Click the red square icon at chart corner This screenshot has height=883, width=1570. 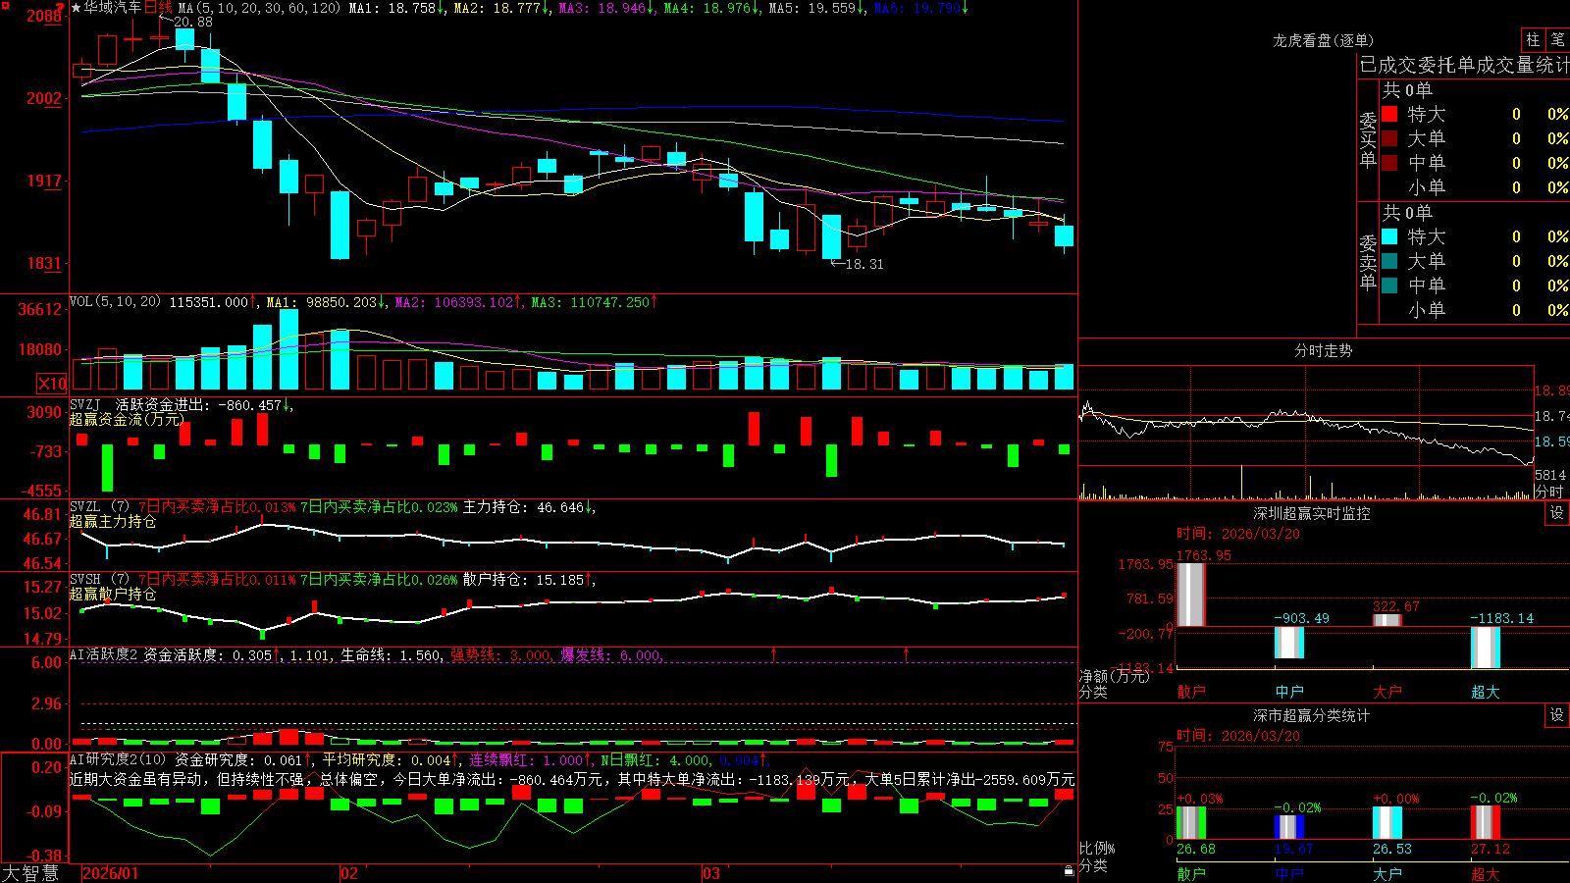pos(4,5)
